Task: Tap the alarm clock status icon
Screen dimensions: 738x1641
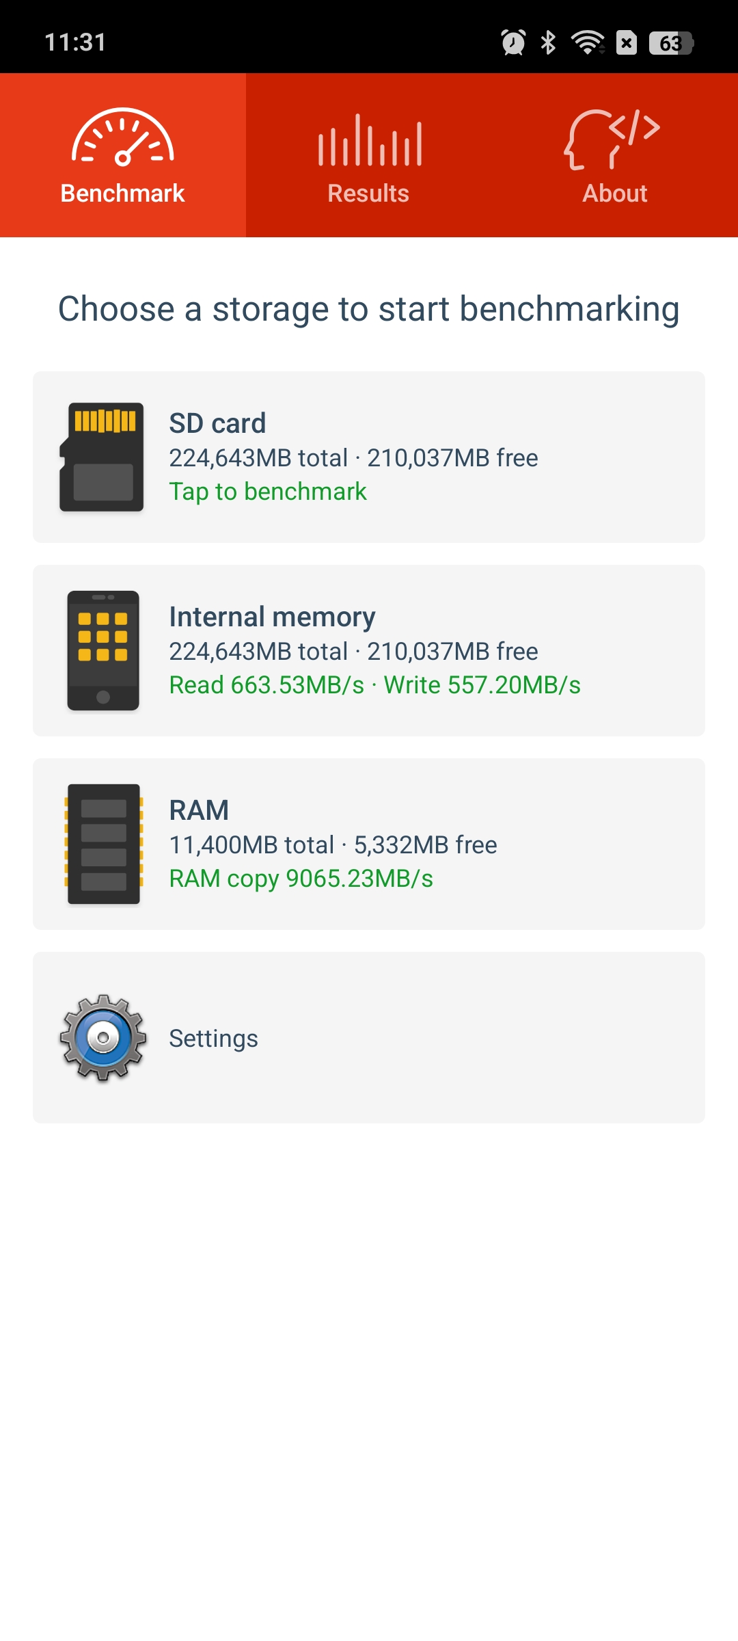Action: point(513,42)
